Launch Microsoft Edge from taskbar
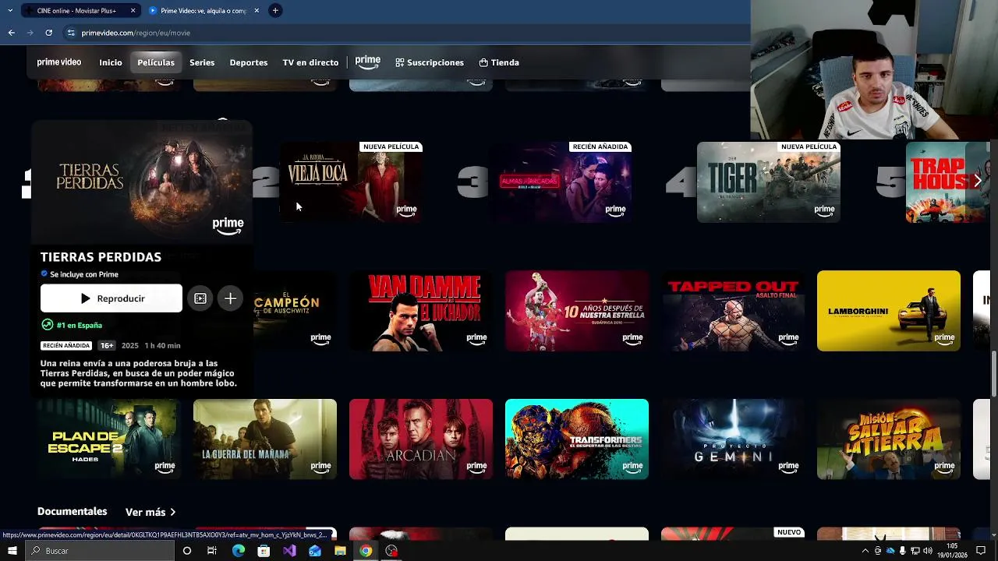The width and height of the screenshot is (998, 561). (x=239, y=551)
